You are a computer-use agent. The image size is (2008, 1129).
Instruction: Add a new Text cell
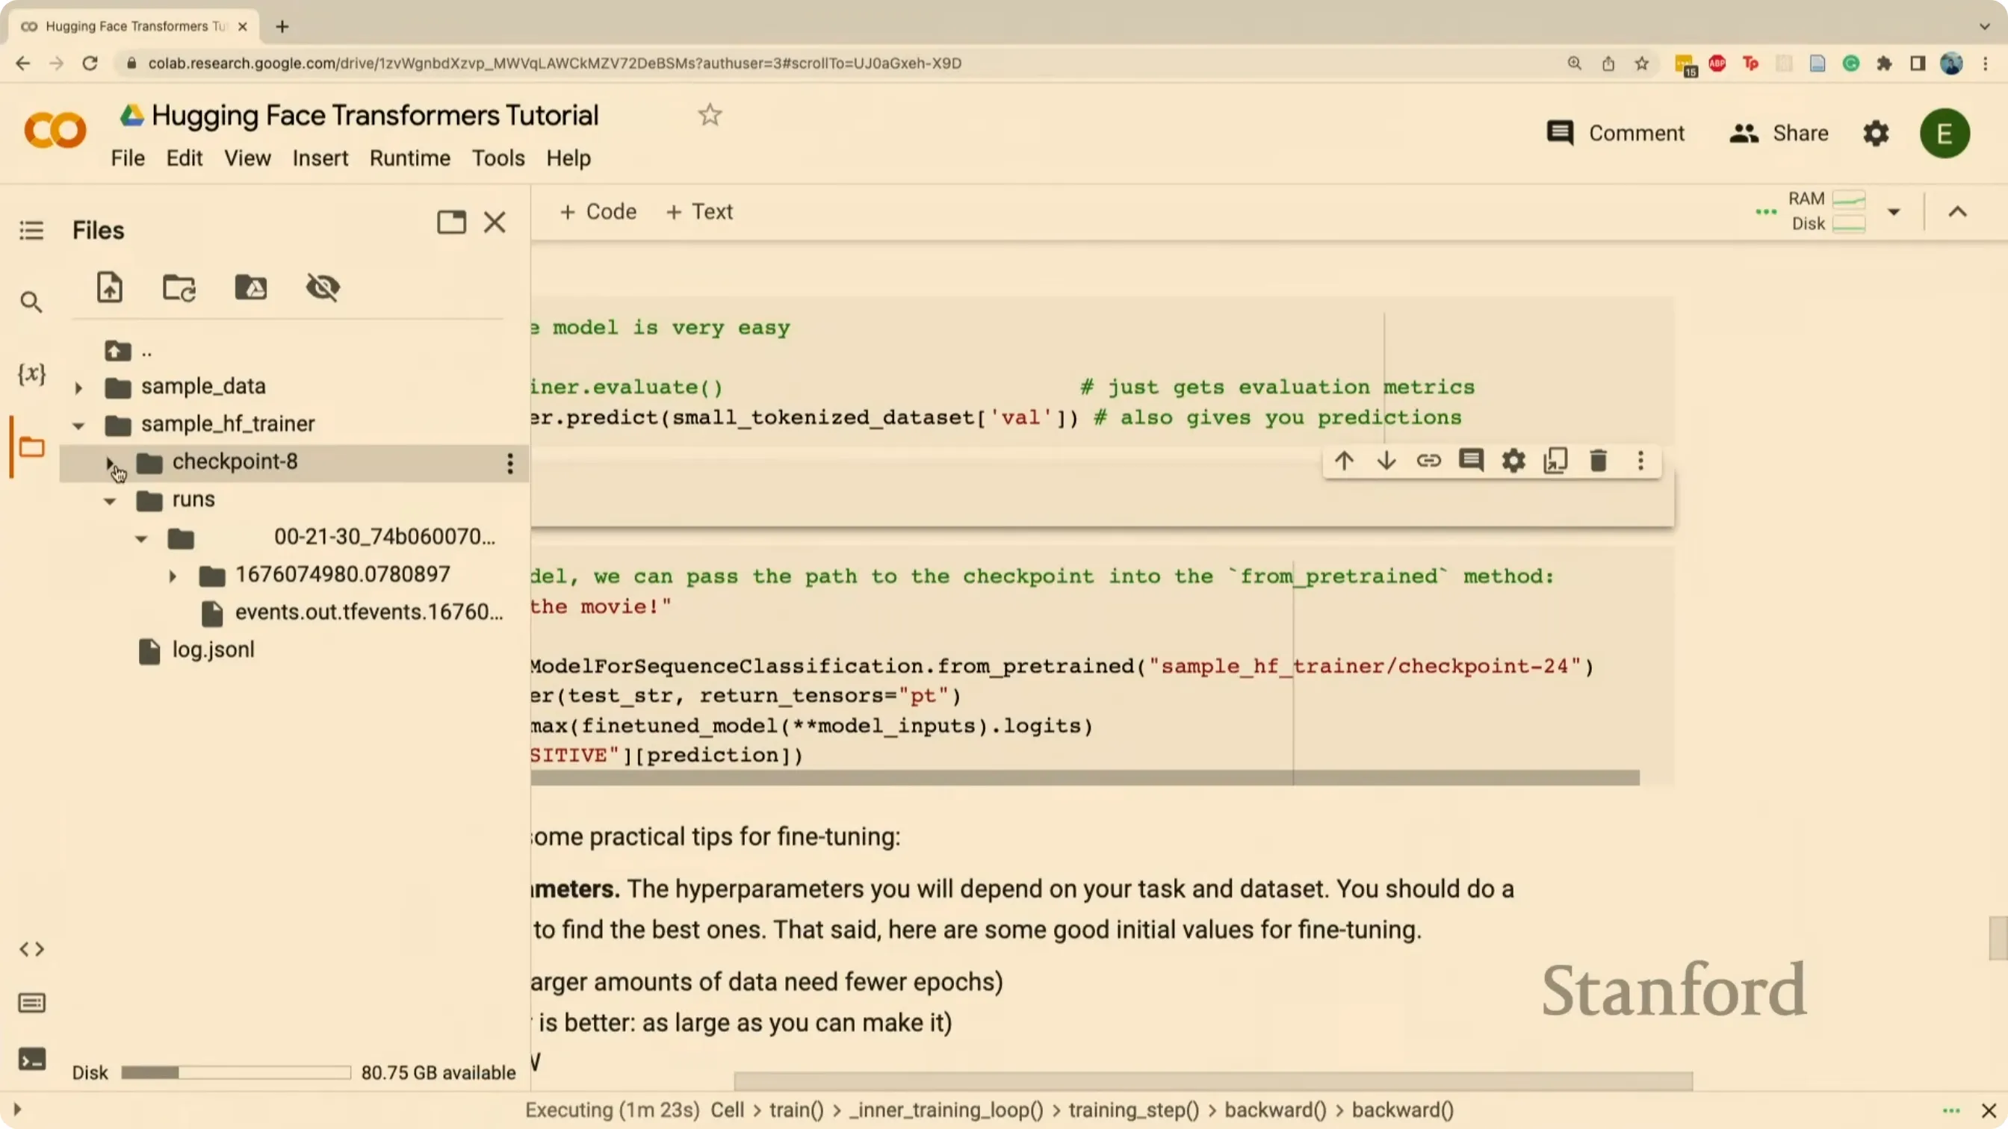click(699, 212)
